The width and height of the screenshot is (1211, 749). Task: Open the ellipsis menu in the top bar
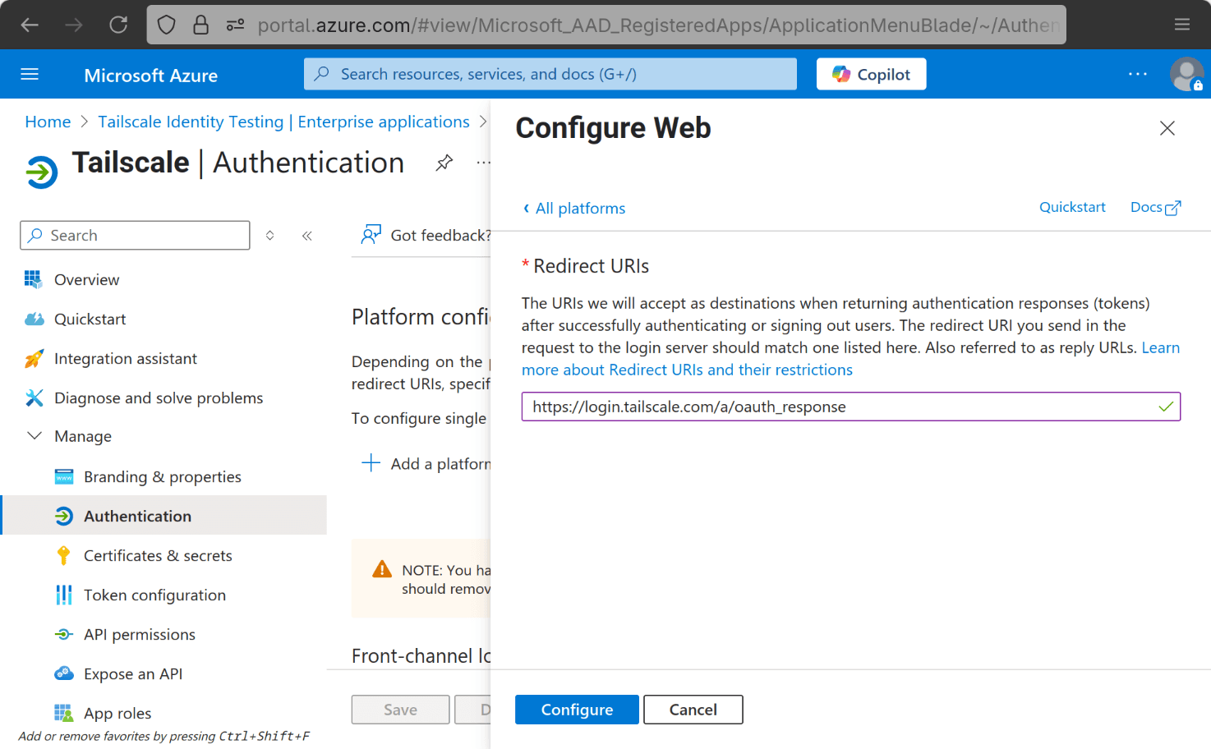pos(1137,74)
